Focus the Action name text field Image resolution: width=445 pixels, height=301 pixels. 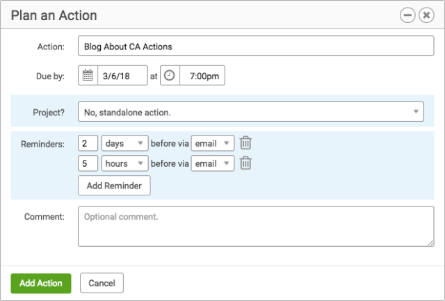(256, 46)
